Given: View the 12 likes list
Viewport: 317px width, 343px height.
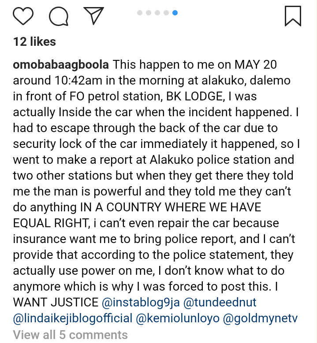Looking at the screenshot, I should point(34,42).
